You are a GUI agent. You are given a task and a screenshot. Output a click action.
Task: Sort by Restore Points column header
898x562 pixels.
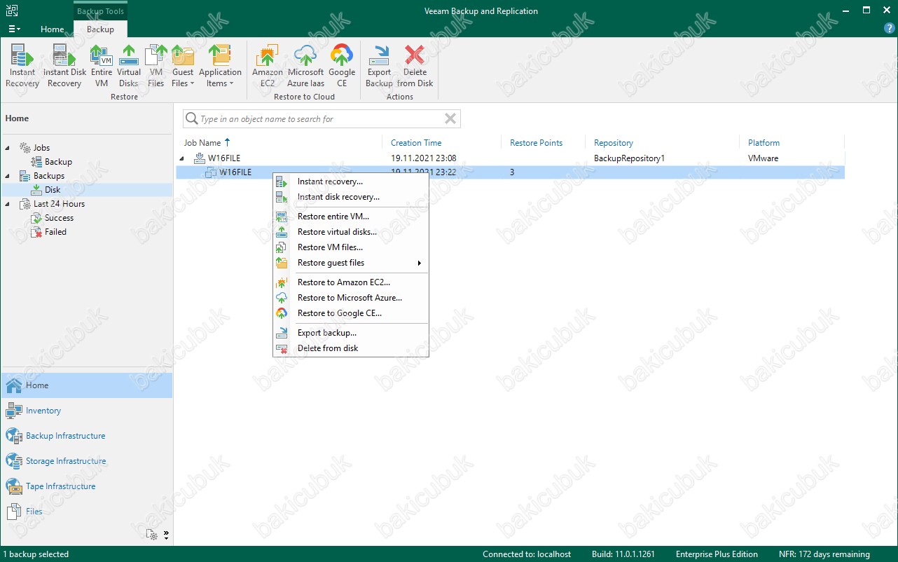[x=536, y=143]
